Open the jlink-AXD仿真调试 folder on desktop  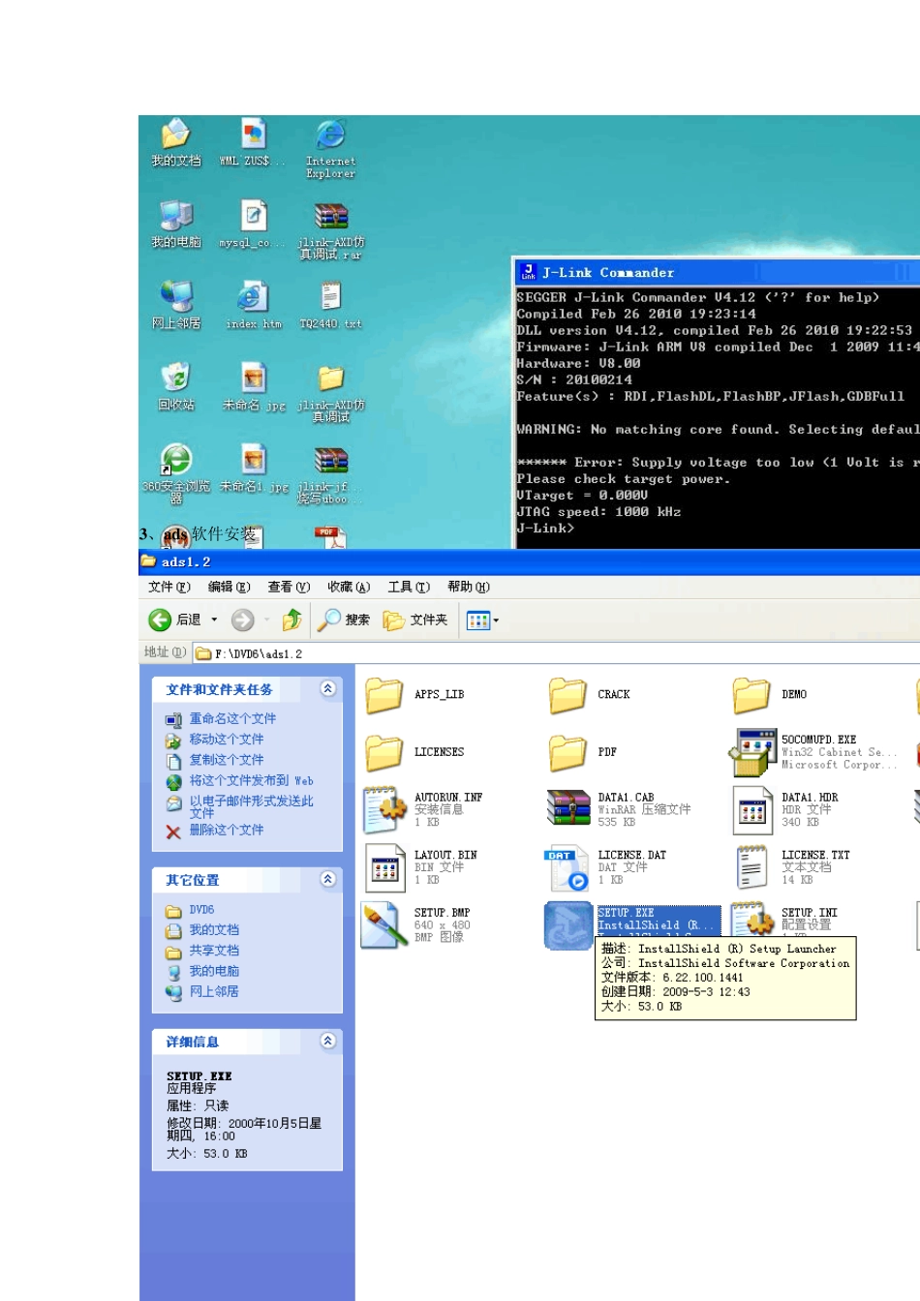[330, 393]
